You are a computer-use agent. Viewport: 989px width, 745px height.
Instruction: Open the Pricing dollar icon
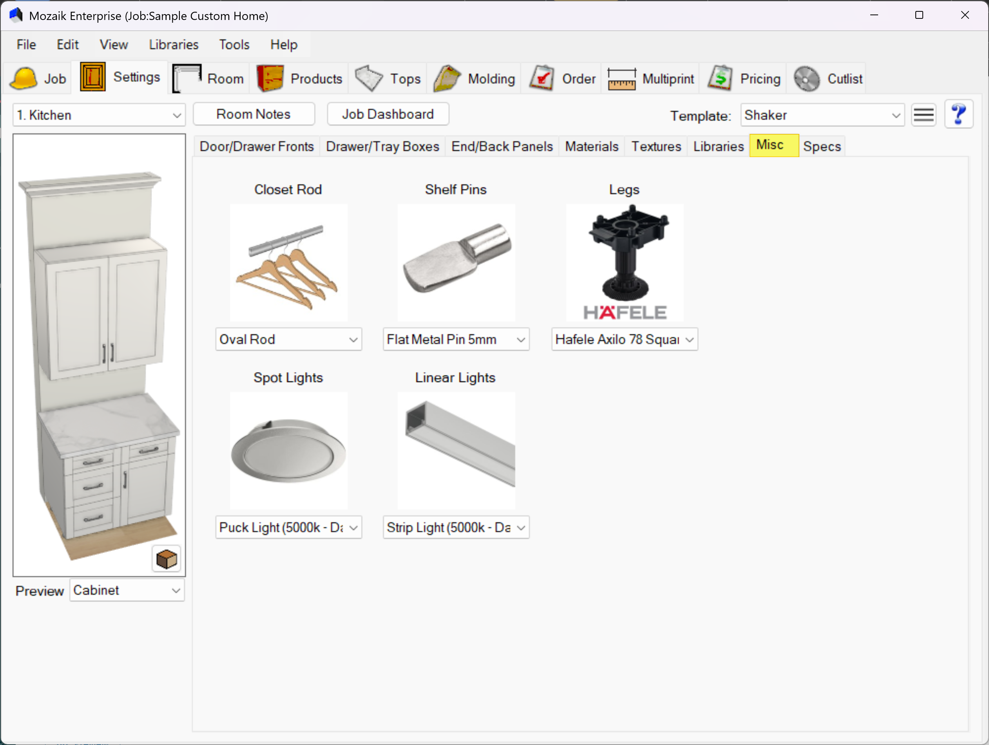click(719, 79)
